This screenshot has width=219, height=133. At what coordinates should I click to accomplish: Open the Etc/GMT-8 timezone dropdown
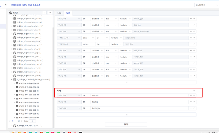pyautogui.click(x=206, y=5)
